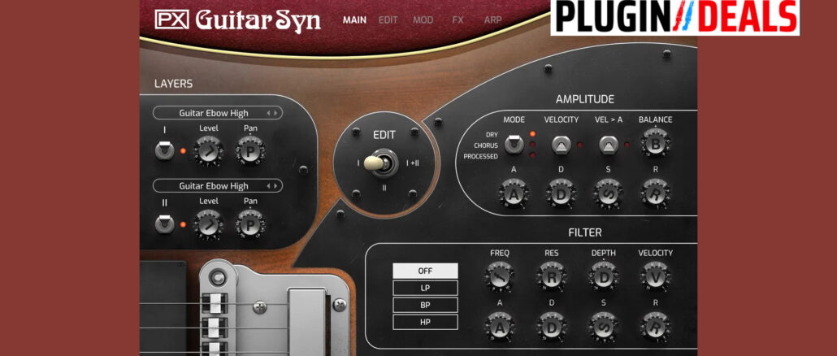Set filter type to BP

[x=425, y=305]
